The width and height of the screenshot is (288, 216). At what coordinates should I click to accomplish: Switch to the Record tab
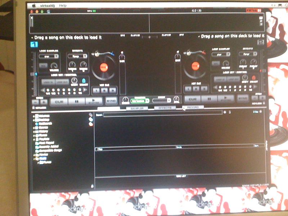click(193, 107)
